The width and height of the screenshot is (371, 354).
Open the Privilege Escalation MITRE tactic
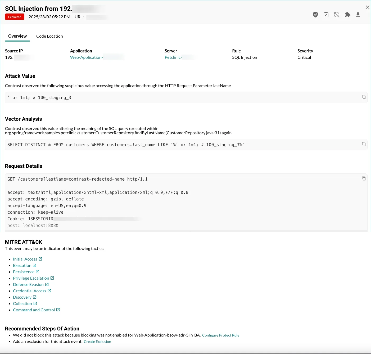(31, 278)
